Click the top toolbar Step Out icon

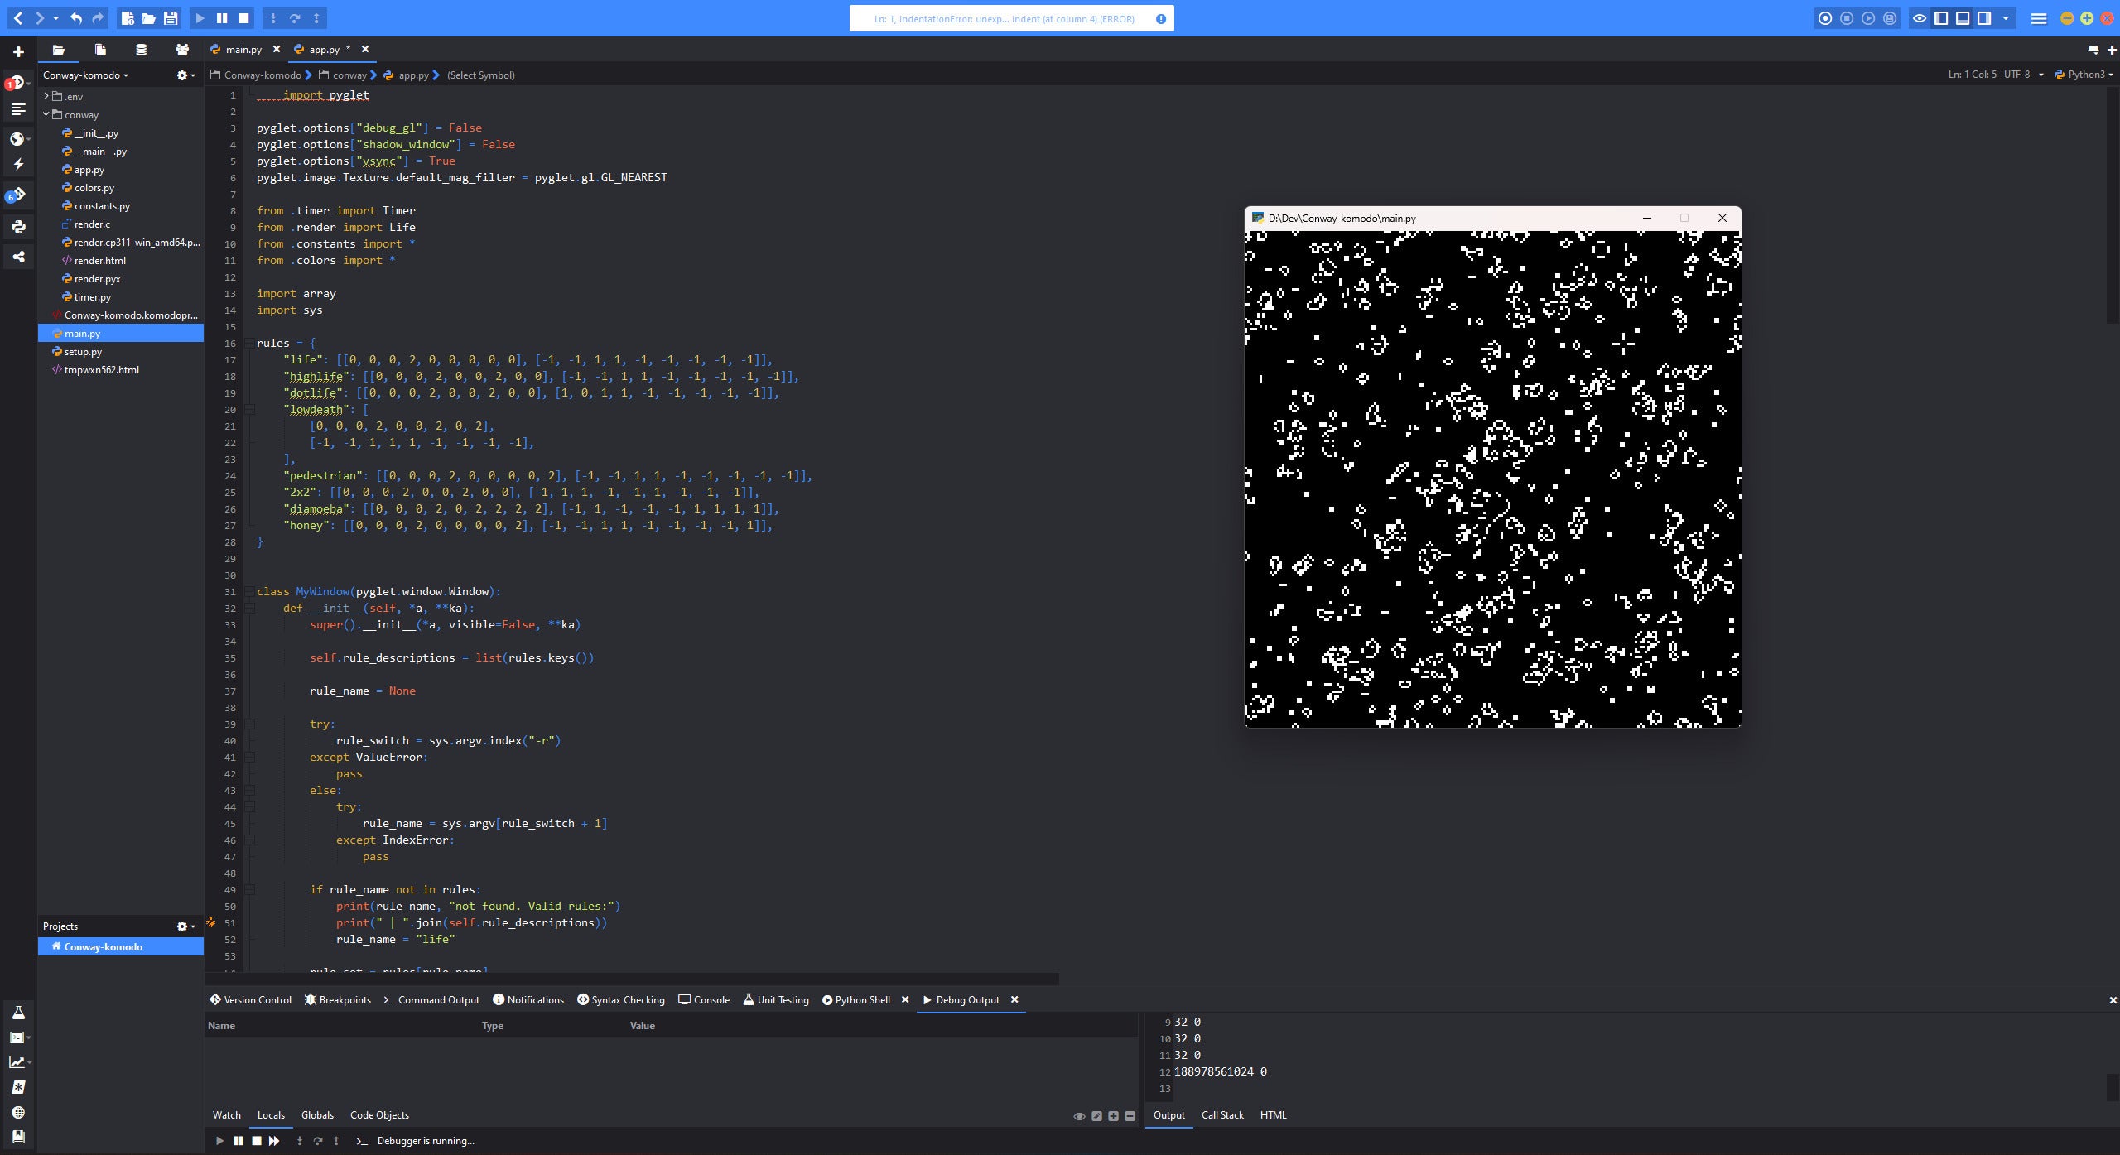pyautogui.click(x=316, y=18)
